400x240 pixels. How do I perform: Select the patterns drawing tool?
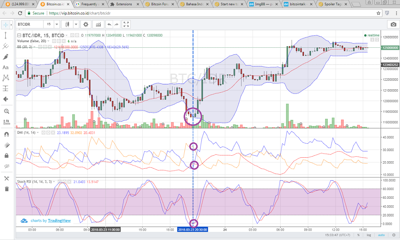[6, 78]
